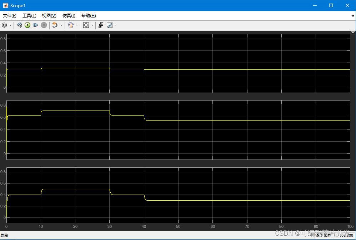Run the simulation with the green play button
The height and width of the screenshot is (240, 356).
tap(27, 25)
